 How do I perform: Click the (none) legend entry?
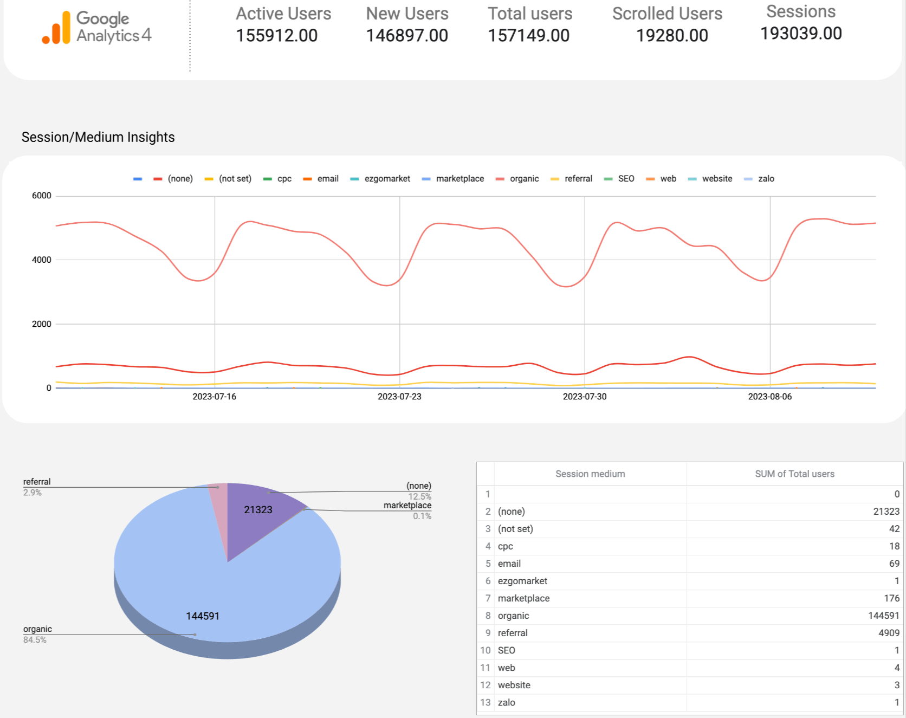tap(173, 179)
